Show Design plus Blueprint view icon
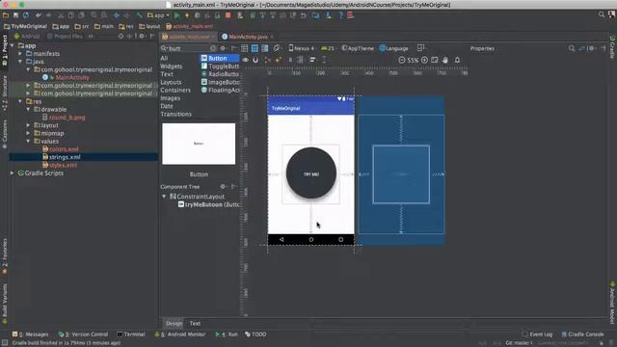 (x=265, y=48)
